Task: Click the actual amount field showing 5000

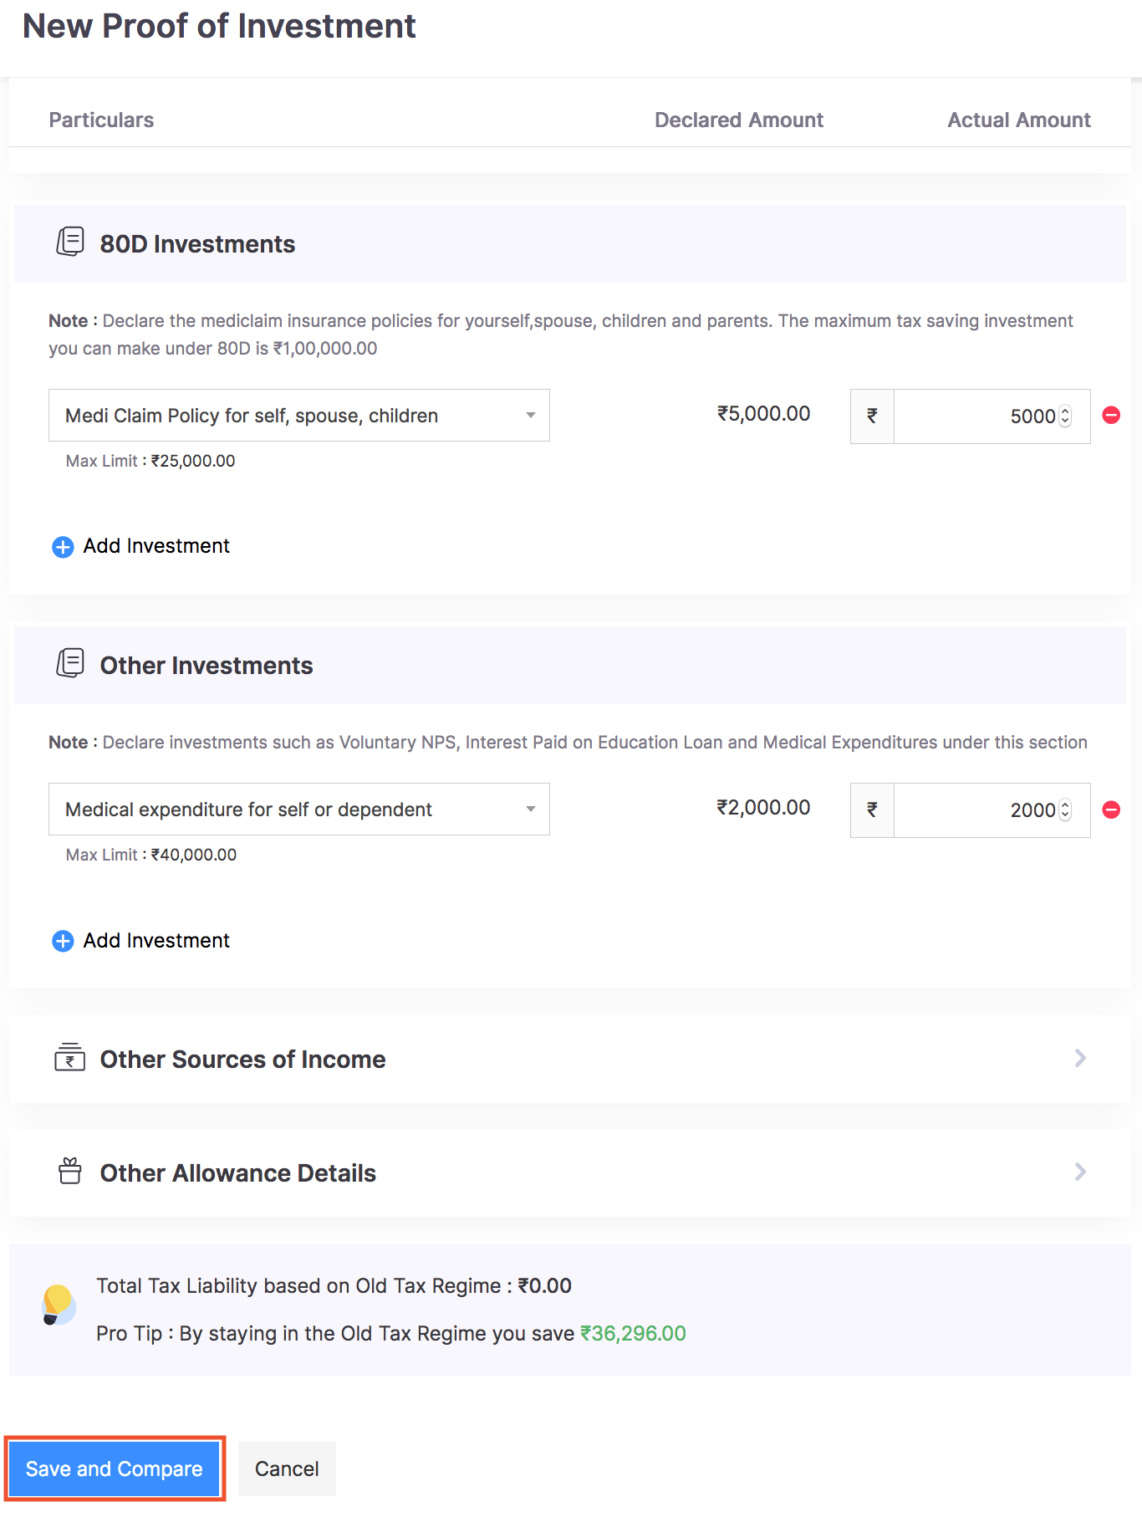Action: coord(974,416)
